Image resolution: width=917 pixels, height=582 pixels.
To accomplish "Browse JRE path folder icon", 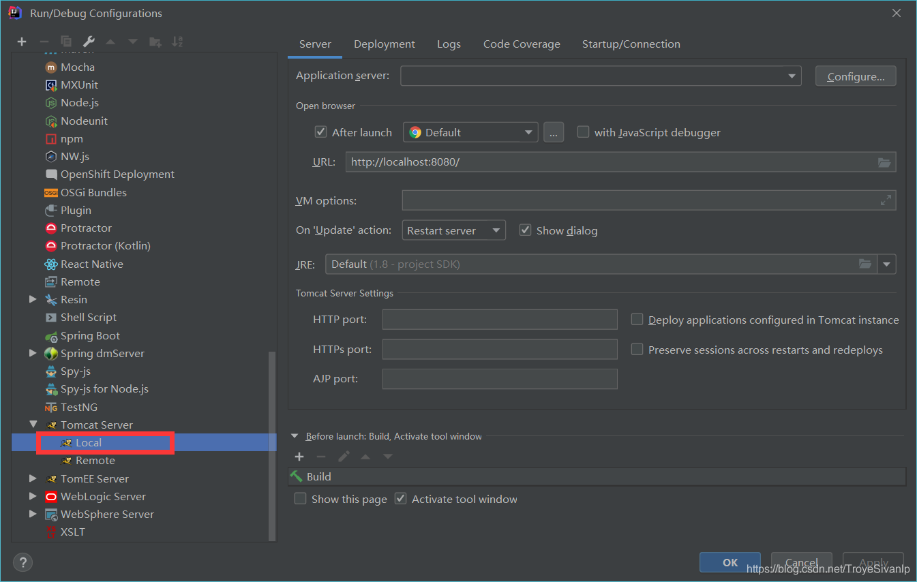I will (x=865, y=264).
